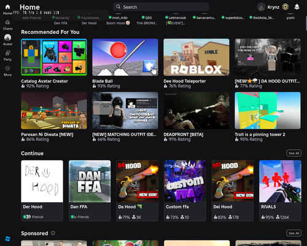This screenshot has width=307, height=246.
Task: Open Troll is a pinning tower 2 thumbnail
Action: 268,111
